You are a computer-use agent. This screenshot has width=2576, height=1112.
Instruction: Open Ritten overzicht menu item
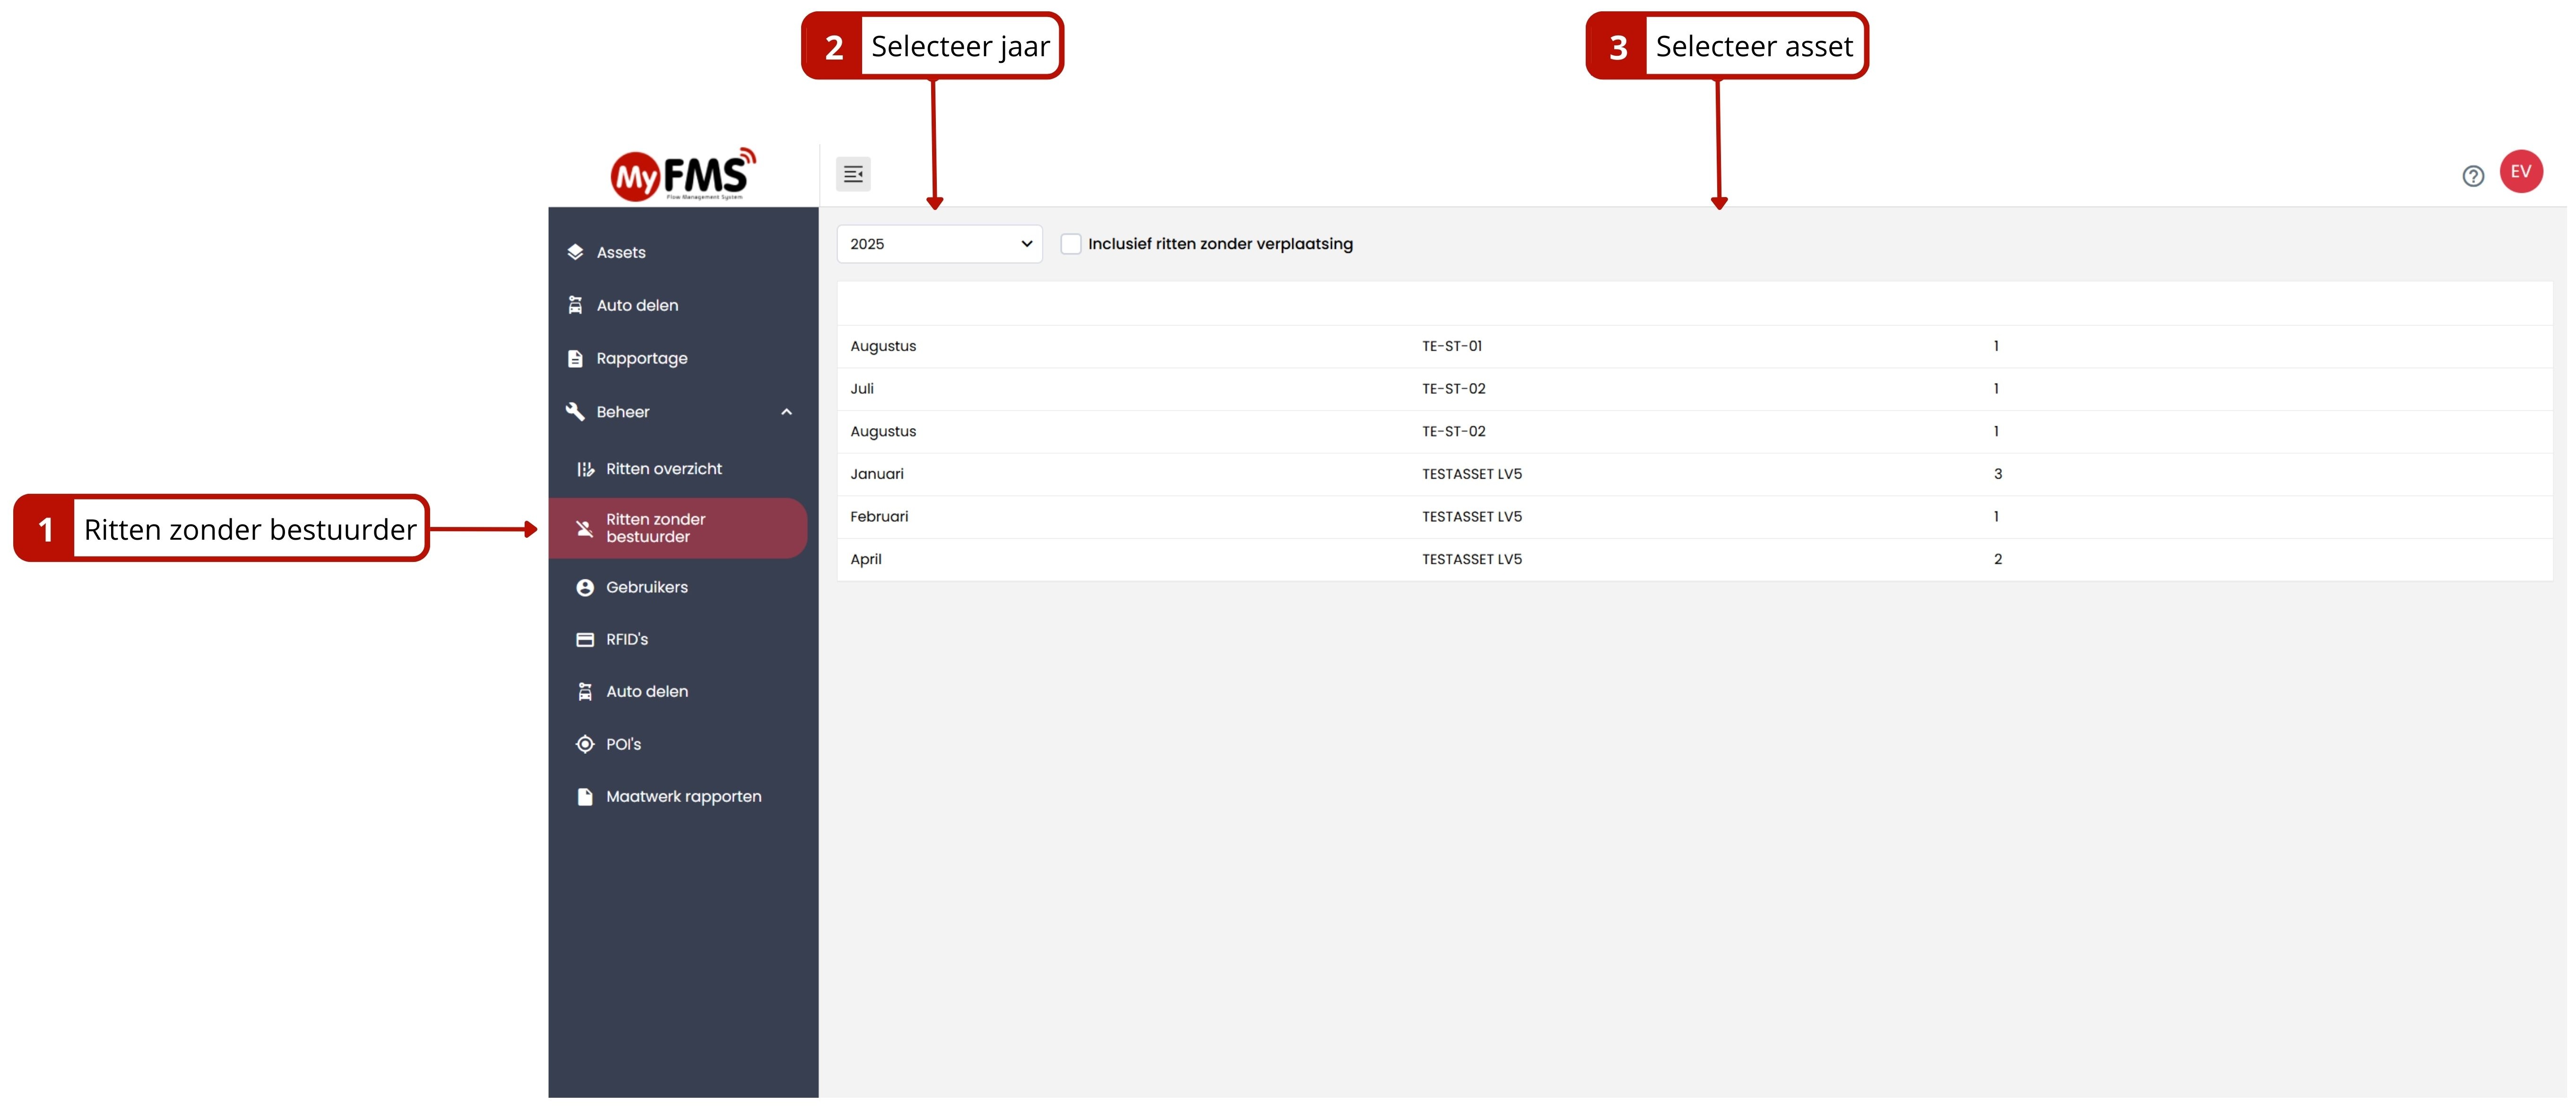(x=663, y=469)
